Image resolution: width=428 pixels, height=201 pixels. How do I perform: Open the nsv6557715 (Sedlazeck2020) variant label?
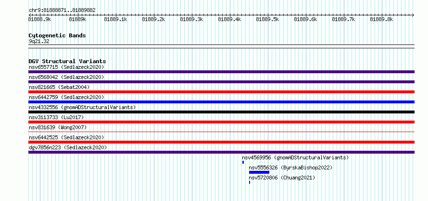click(x=66, y=67)
